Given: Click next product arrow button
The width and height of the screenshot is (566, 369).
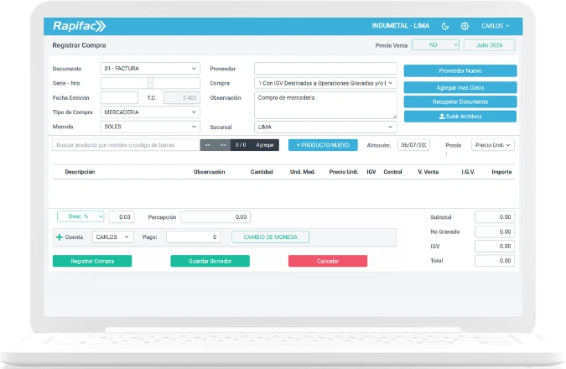Looking at the screenshot, I should click(x=223, y=145).
